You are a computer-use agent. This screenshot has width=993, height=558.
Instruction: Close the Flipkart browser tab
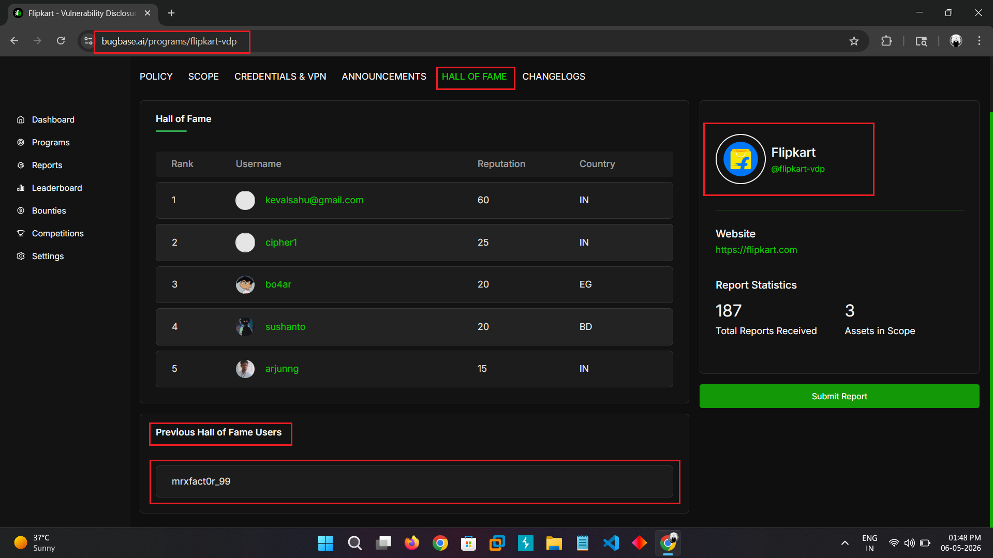point(147,13)
